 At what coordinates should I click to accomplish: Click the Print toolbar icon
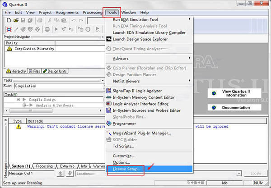pyautogui.click(x=40, y=20)
